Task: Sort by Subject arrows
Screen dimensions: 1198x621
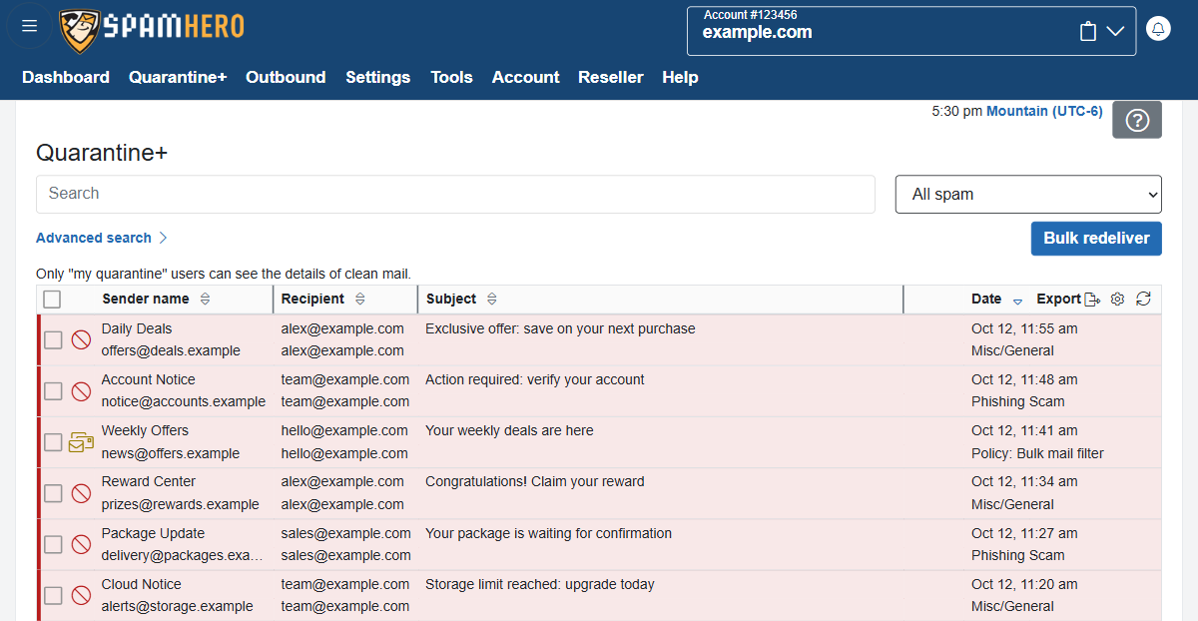Action: [492, 299]
